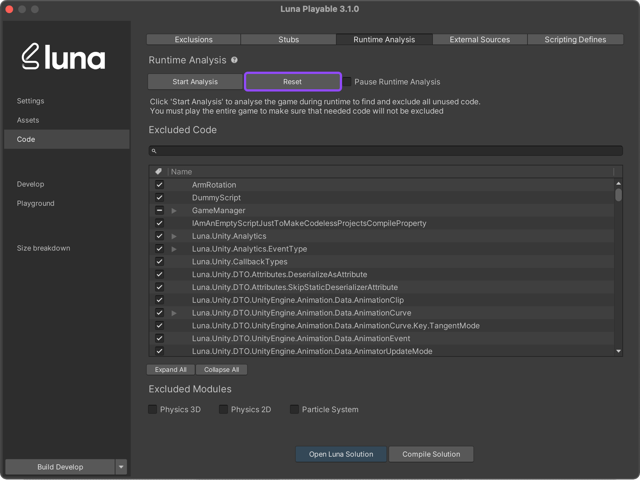Click Expand All button

pyautogui.click(x=171, y=370)
